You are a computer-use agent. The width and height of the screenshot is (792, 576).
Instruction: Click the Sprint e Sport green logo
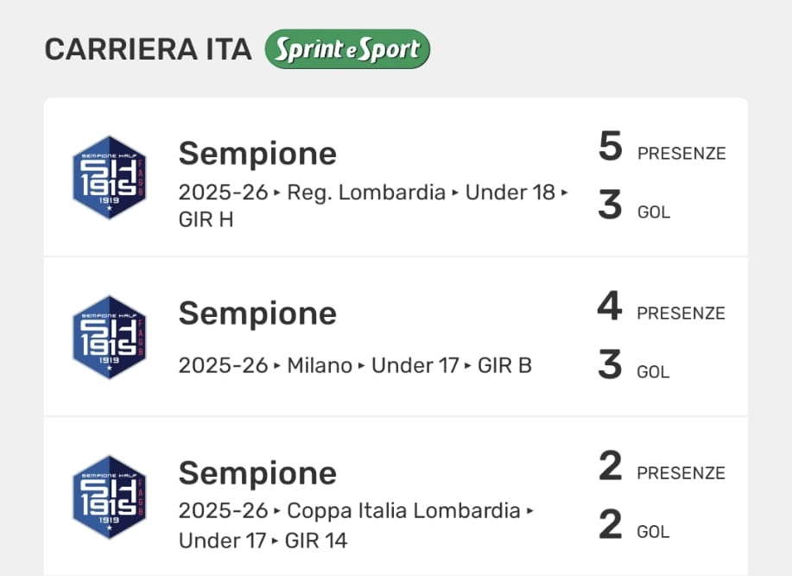pos(347,49)
